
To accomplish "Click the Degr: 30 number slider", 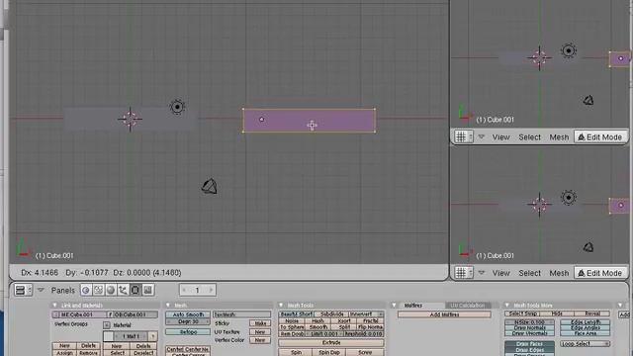I will coord(188,321).
